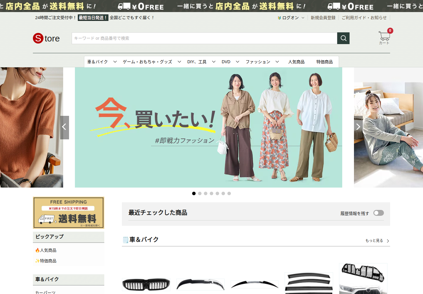Click the 最短当日発送! label
Viewport: 423px width, 294px height.
pos(93,18)
